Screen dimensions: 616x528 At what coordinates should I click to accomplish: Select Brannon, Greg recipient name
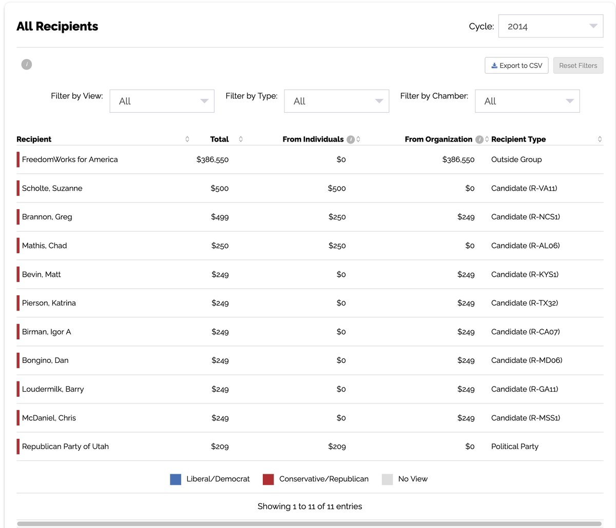pos(47,217)
